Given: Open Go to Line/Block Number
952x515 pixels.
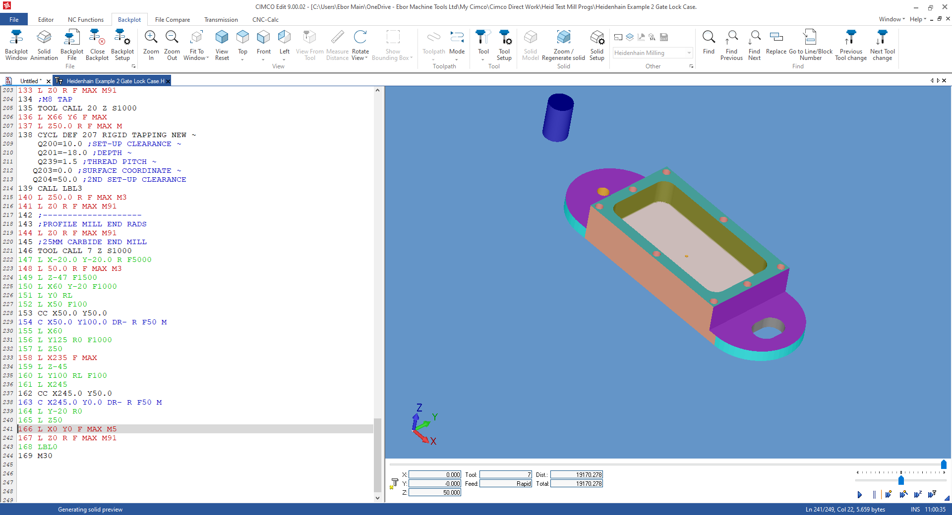Looking at the screenshot, I should pos(811,45).
